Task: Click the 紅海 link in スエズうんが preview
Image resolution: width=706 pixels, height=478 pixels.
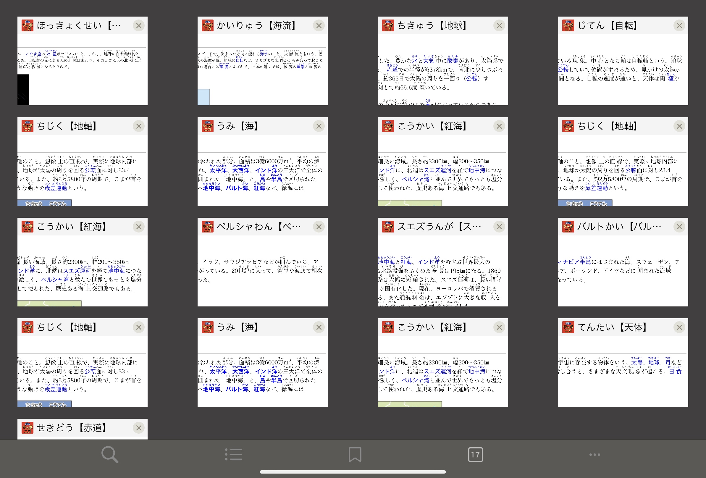Action: 406,262
